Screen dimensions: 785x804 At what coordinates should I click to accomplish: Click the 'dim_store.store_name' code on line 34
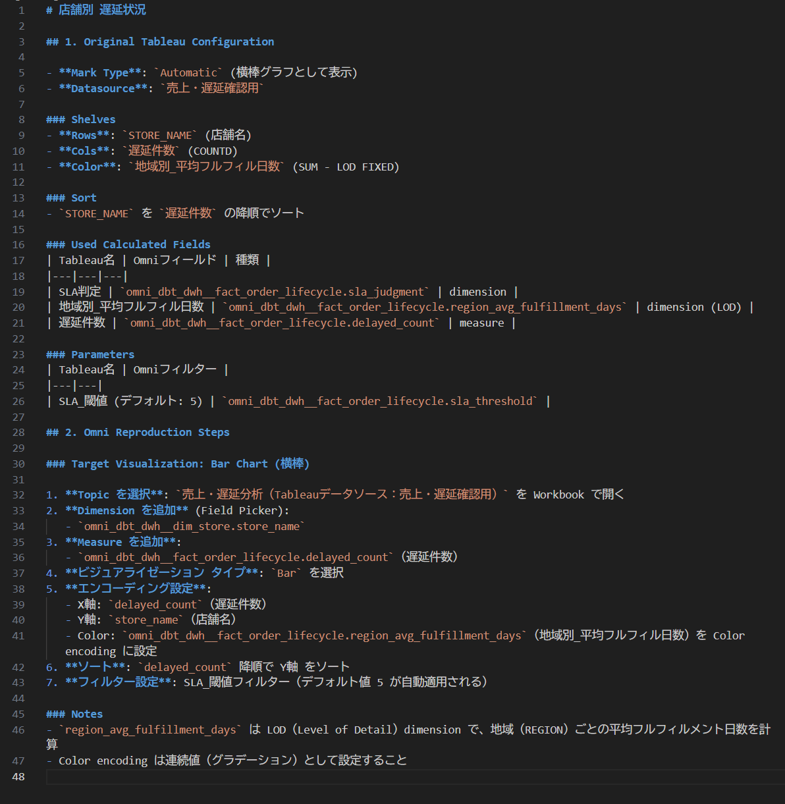point(191,526)
